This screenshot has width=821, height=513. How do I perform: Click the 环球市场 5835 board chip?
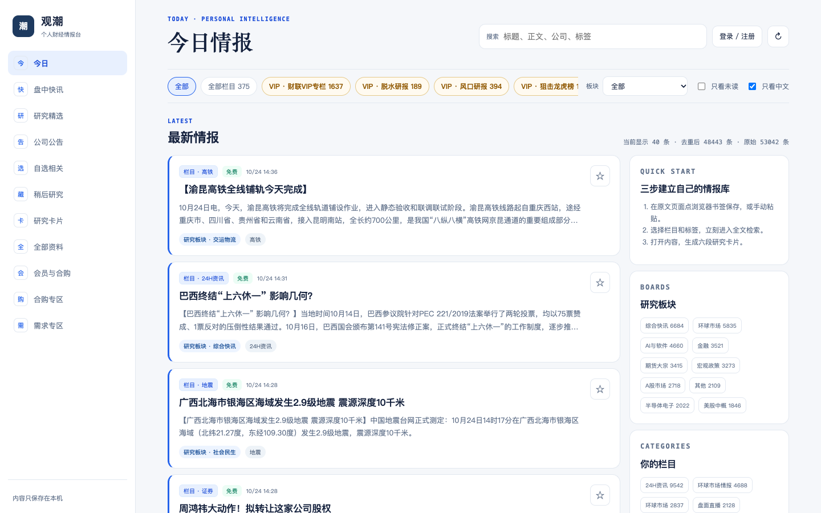(x=717, y=326)
